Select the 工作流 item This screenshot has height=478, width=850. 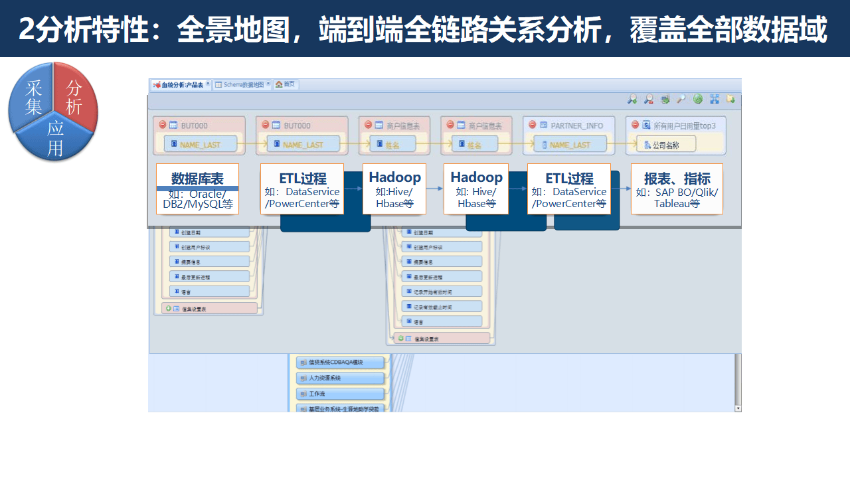(340, 394)
